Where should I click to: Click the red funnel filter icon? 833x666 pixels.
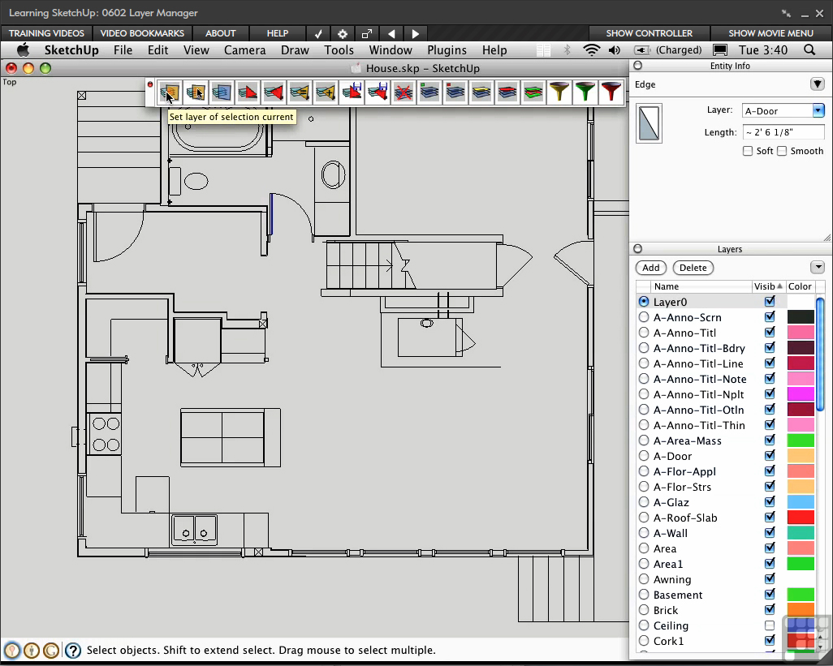611,92
